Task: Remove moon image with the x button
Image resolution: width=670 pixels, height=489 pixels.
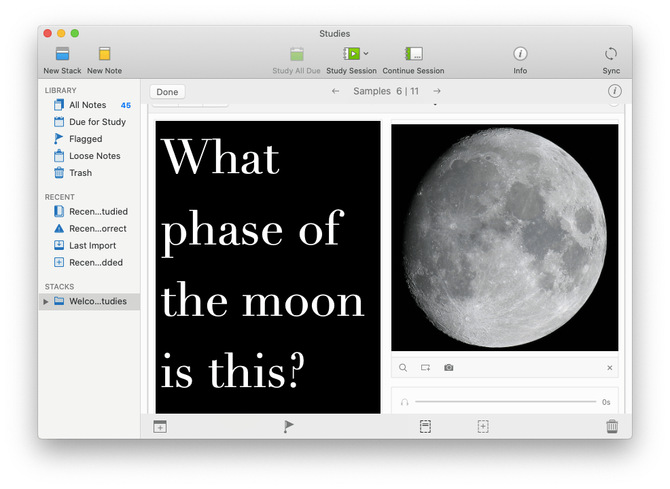Action: 610,368
